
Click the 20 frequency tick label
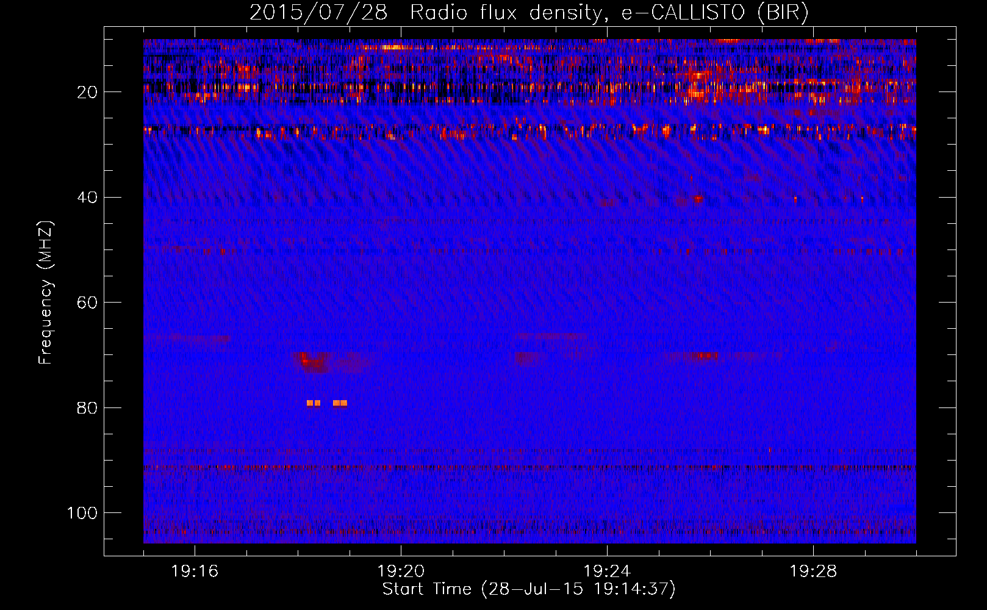point(87,92)
